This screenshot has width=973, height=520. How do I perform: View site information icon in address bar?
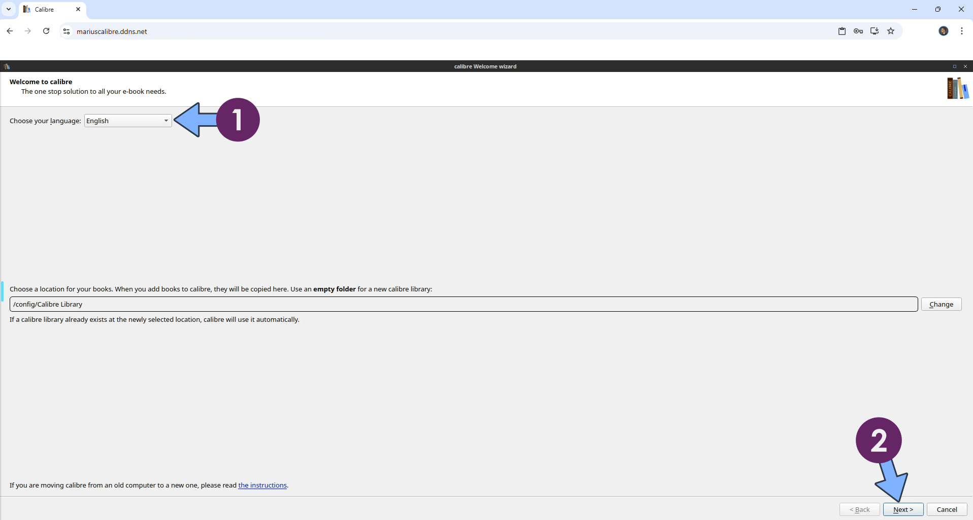point(66,31)
